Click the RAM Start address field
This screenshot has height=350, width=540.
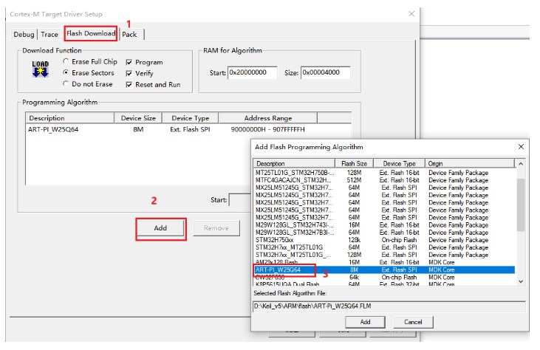coord(252,72)
